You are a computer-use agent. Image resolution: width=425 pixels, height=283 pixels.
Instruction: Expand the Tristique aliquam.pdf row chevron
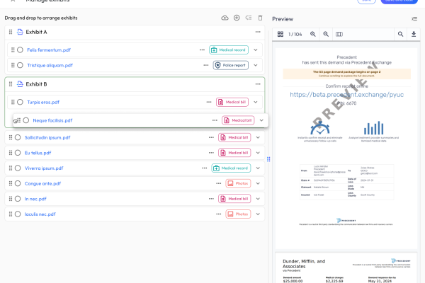[256, 65]
